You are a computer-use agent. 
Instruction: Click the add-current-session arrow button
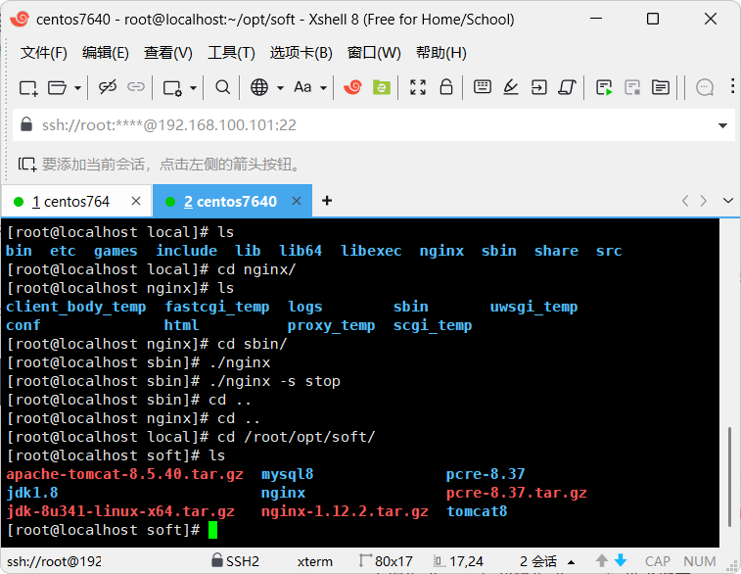pyautogui.click(x=27, y=164)
